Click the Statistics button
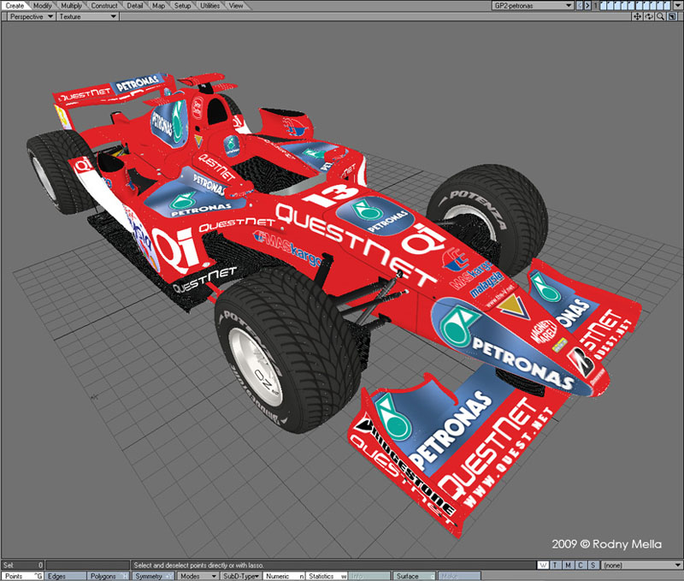This screenshot has width=684, height=581. (325, 576)
